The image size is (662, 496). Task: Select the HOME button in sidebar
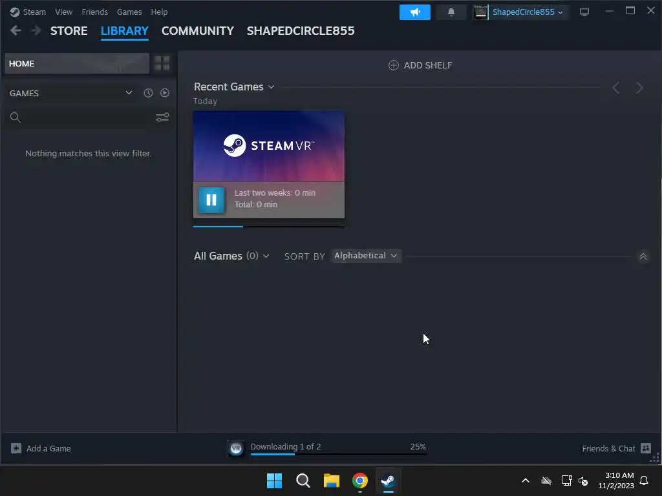point(77,63)
